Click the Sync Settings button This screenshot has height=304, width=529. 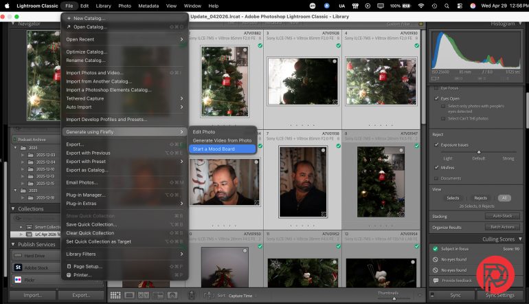tap(500, 295)
